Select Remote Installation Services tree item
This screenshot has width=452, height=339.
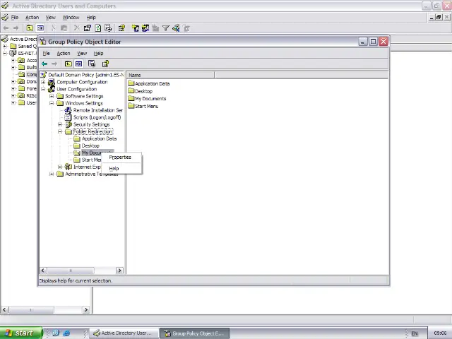coord(98,110)
